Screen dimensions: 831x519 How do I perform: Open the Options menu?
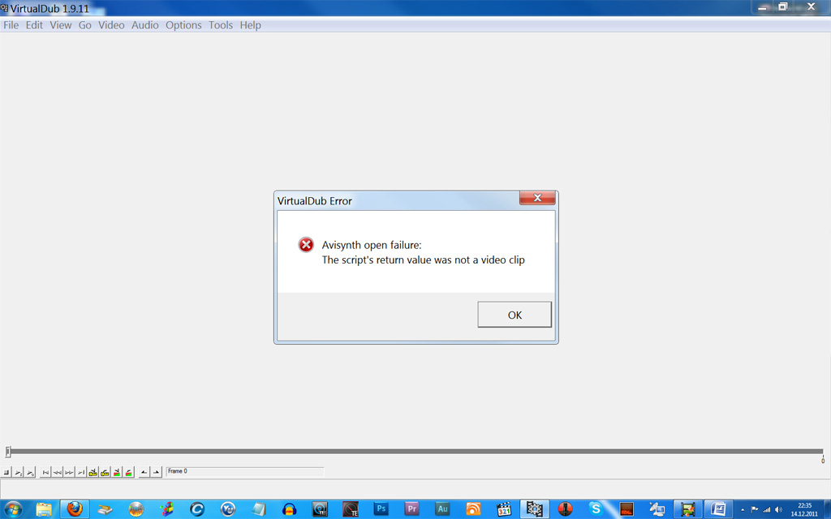click(183, 25)
